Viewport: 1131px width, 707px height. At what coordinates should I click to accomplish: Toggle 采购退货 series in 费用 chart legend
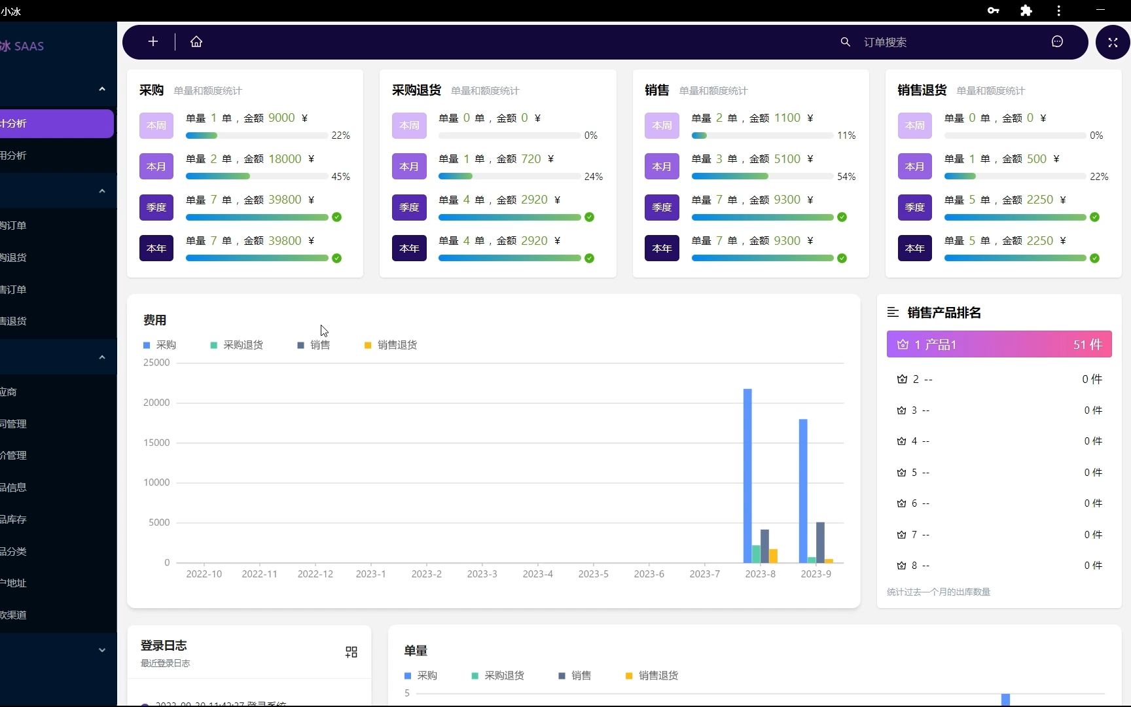point(236,345)
